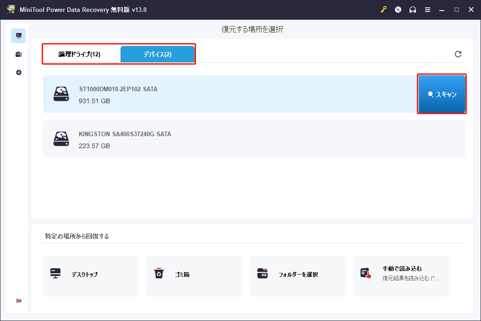Close the MiniTool window

click(x=471, y=10)
